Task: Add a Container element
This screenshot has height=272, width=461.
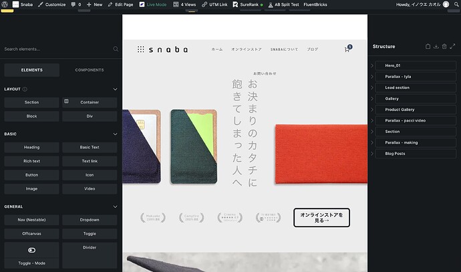Action: [x=90, y=102]
